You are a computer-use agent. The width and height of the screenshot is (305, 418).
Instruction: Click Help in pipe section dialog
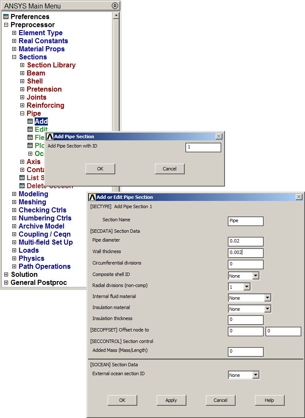coord(269,400)
